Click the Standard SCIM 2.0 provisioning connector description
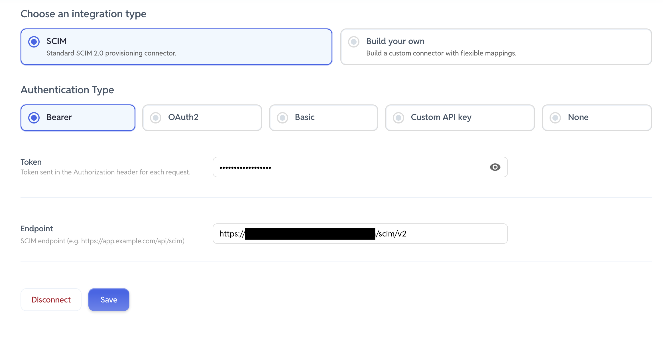The height and width of the screenshot is (350, 663). 111,53
